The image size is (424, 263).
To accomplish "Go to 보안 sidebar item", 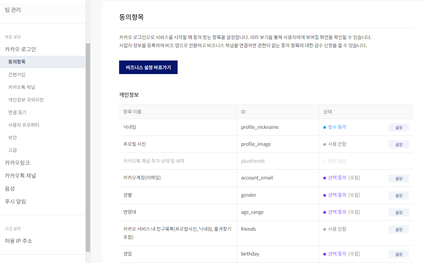I will (12, 137).
